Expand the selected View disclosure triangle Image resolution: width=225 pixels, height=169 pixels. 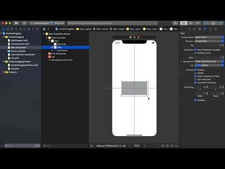coord(52,47)
